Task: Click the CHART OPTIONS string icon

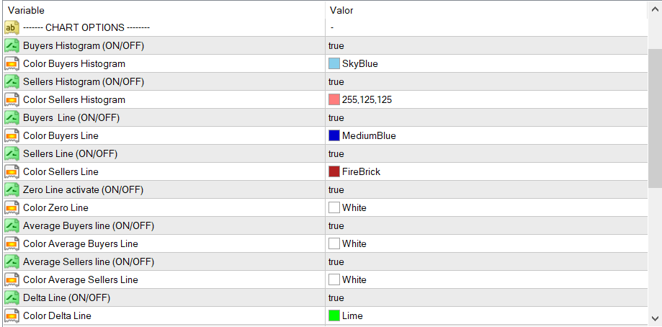Action: [x=12, y=27]
